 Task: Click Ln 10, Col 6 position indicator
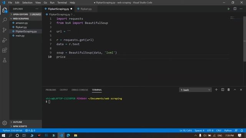pyautogui.click(x=186, y=130)
